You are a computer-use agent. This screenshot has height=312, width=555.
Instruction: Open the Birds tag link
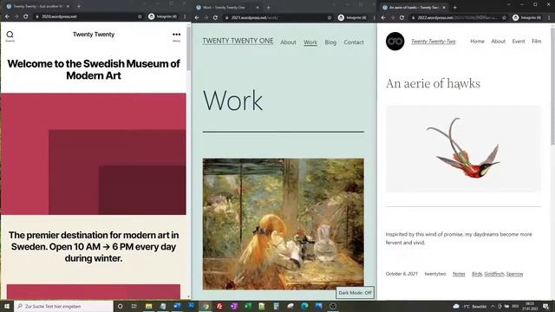477,274
